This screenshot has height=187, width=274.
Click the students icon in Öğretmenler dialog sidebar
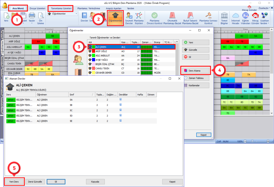78,60
